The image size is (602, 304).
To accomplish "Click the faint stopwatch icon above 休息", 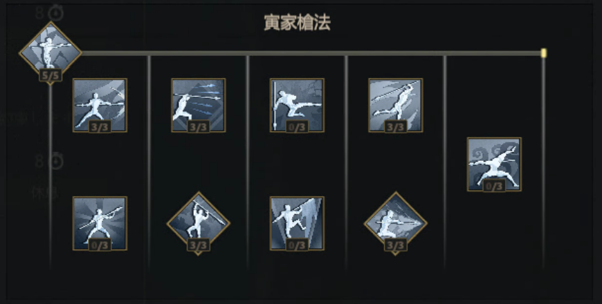I will (x=56, y=160).
